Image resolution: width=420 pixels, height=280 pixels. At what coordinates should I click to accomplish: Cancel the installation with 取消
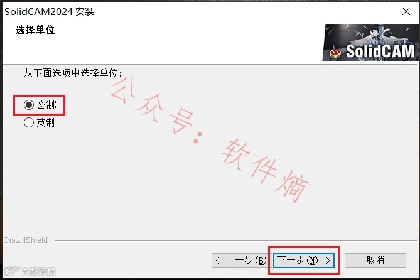tap(375, 260)
